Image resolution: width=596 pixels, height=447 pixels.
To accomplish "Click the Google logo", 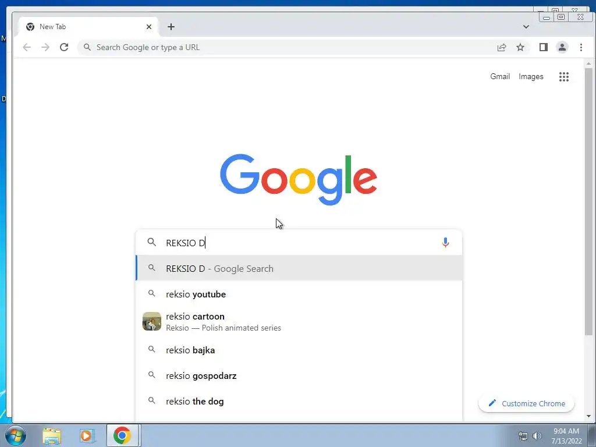I will click(299, 179).
